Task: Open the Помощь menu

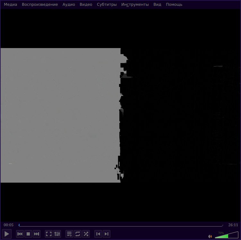Action: 174,4
